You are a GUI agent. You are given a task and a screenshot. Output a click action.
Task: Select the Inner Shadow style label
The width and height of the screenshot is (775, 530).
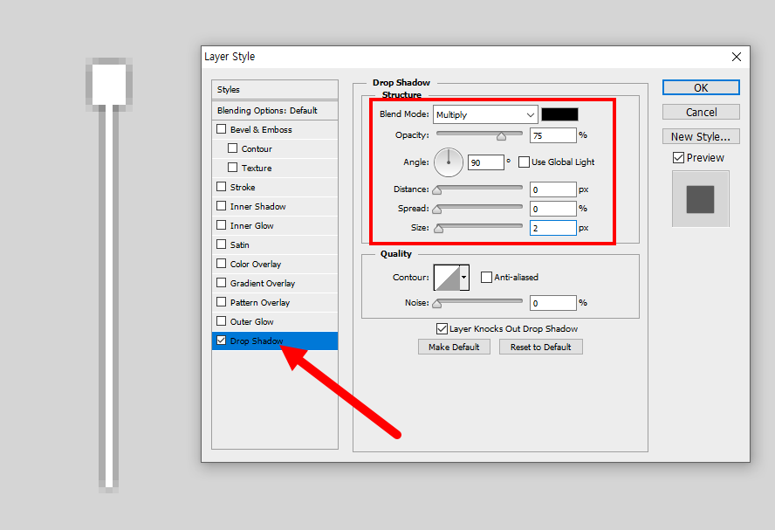click(258, 207)
